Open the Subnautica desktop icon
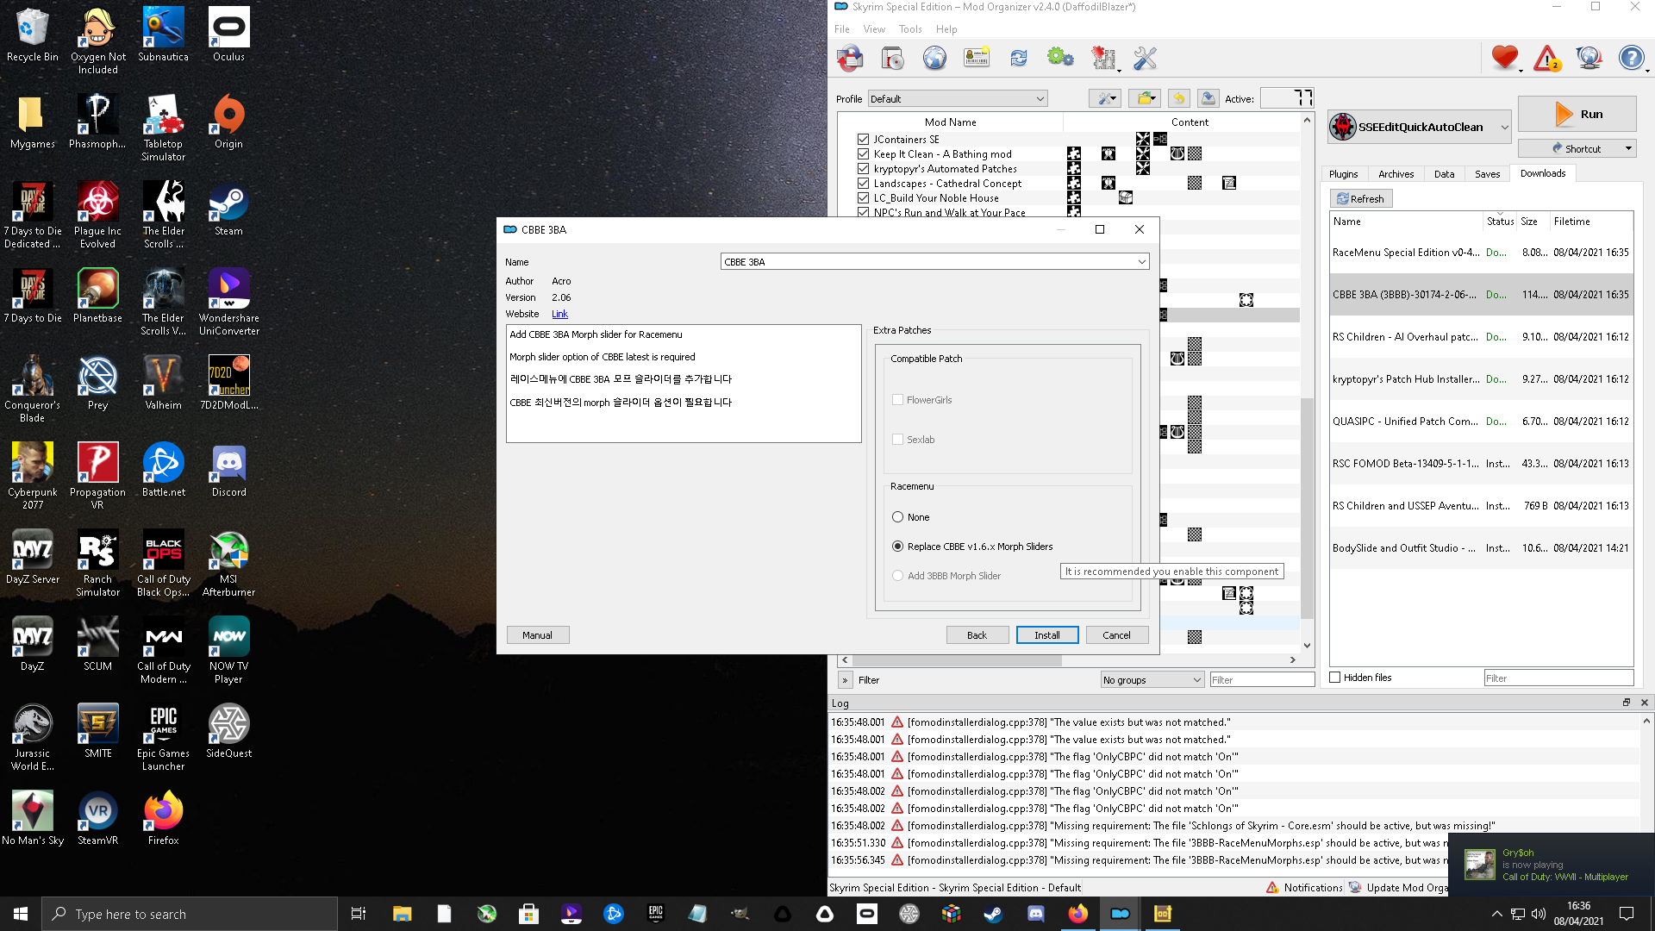Image resolution: width=1655 pixels, height=931 pixels. pos(163,34)
